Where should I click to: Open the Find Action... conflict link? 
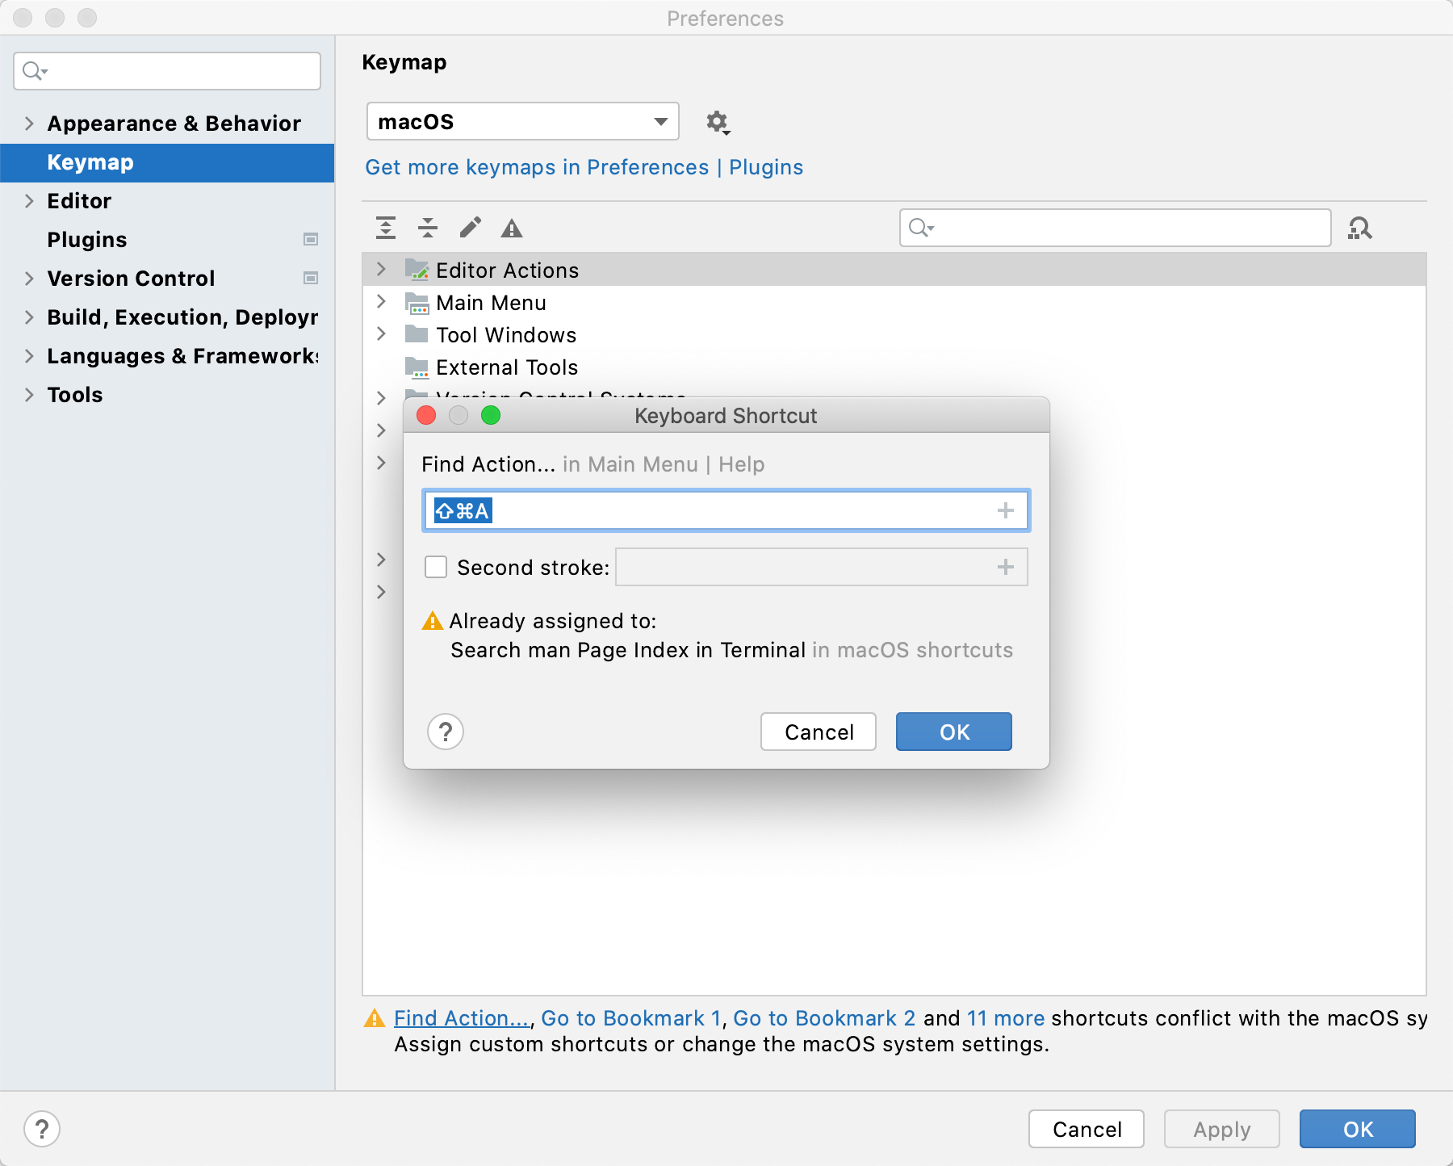click(462, 1018)
